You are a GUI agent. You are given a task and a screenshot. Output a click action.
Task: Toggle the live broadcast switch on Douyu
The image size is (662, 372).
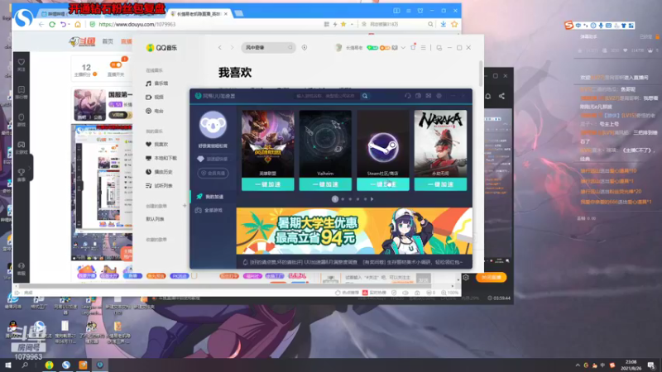coord(116,65)
